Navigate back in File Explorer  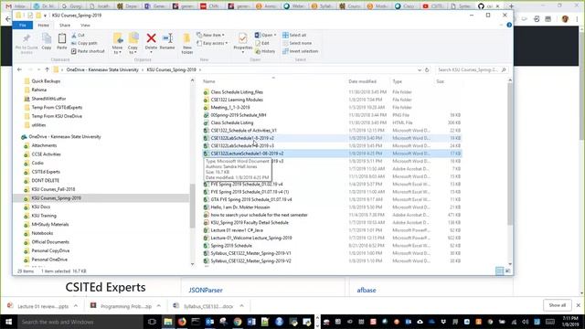click(19, 69)
